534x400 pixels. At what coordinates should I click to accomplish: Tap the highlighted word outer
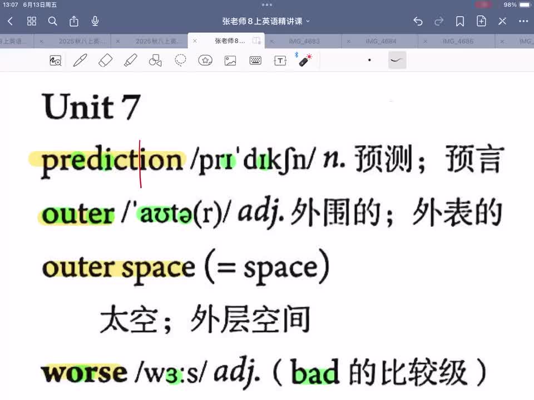(x=78, y=214)
